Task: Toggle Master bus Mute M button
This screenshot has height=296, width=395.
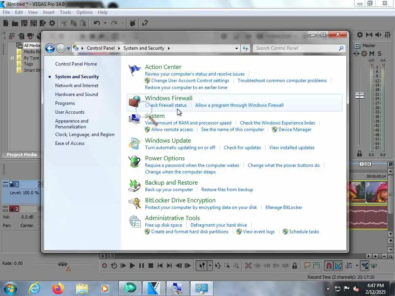Action: [x=372, y=54]
